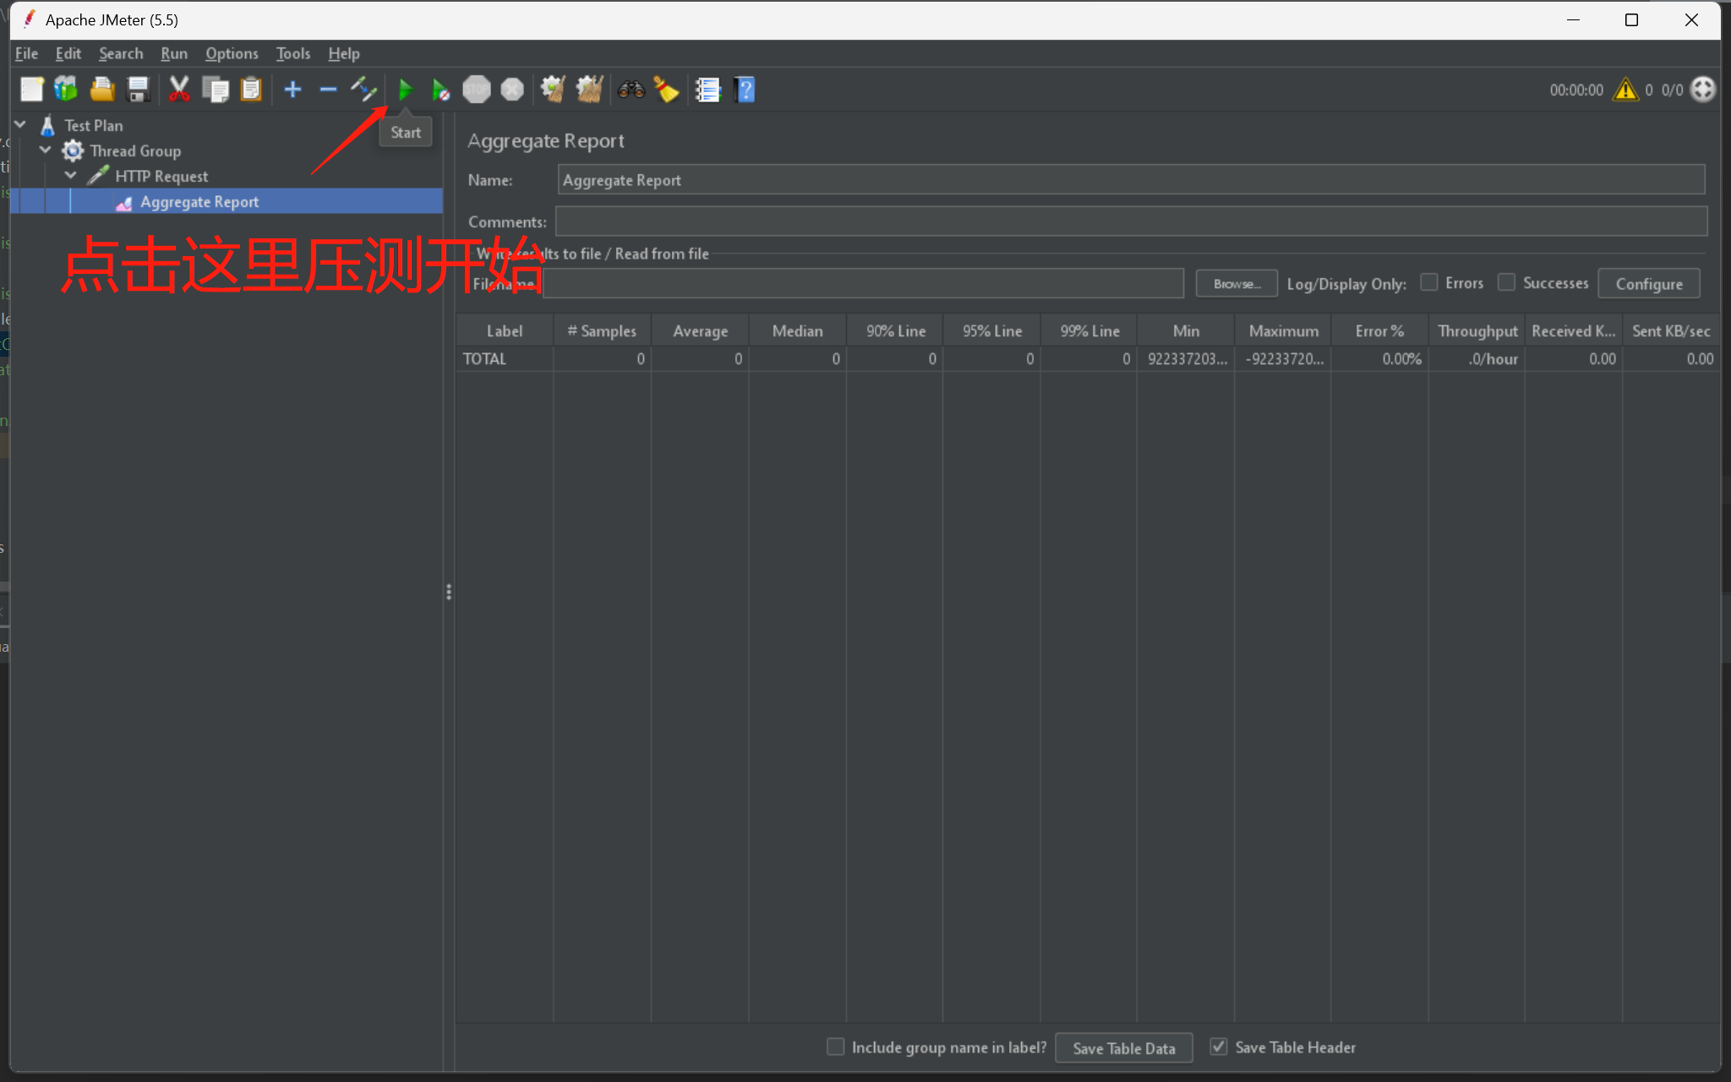Image resolution: width=1731 pixels, height=1082 pixels.
Task: Click Save Table Data button
Action: point(1124,1048)
